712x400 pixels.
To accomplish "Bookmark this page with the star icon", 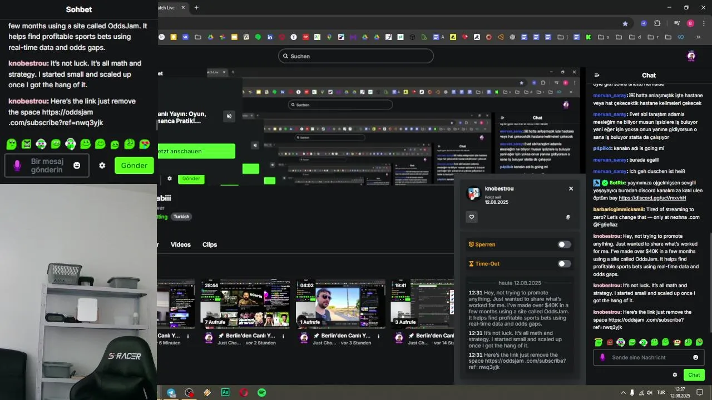I will coord(625,23).
